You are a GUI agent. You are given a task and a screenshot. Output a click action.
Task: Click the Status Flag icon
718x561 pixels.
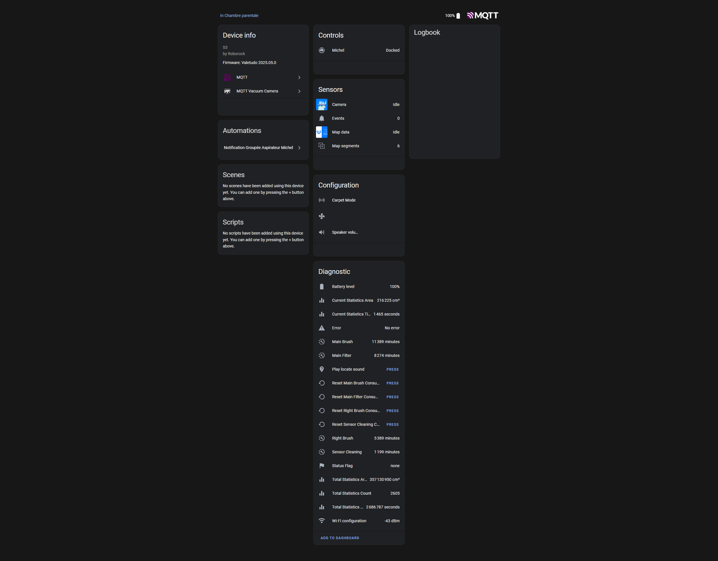point(321,466)
